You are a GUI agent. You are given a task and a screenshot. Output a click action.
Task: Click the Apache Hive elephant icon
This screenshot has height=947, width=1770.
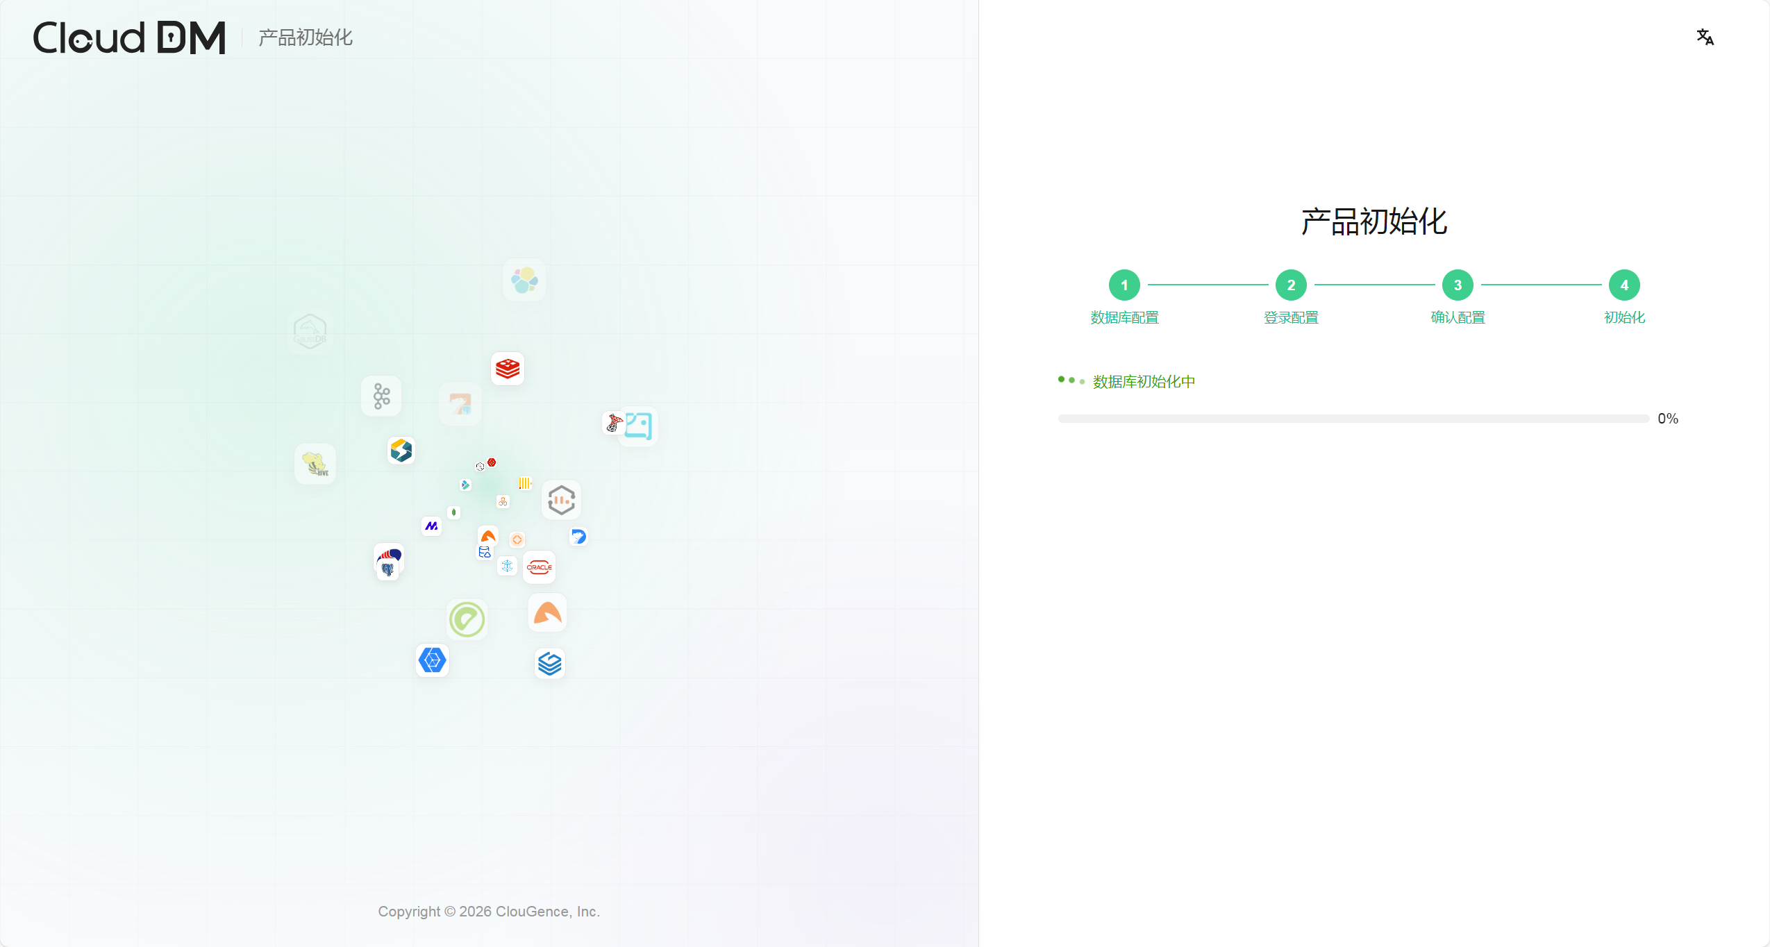tap(315, 464)
